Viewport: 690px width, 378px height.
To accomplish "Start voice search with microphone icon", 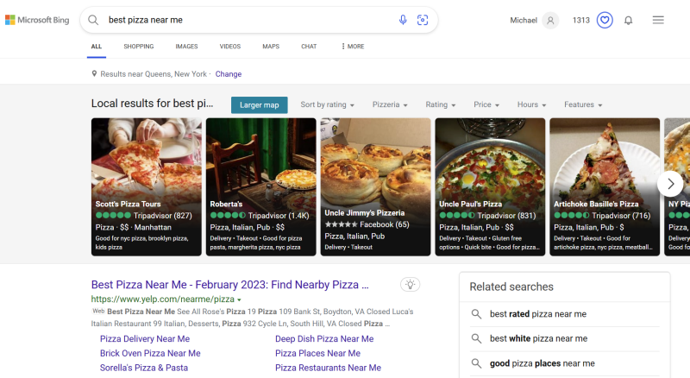I will point(403,20).
